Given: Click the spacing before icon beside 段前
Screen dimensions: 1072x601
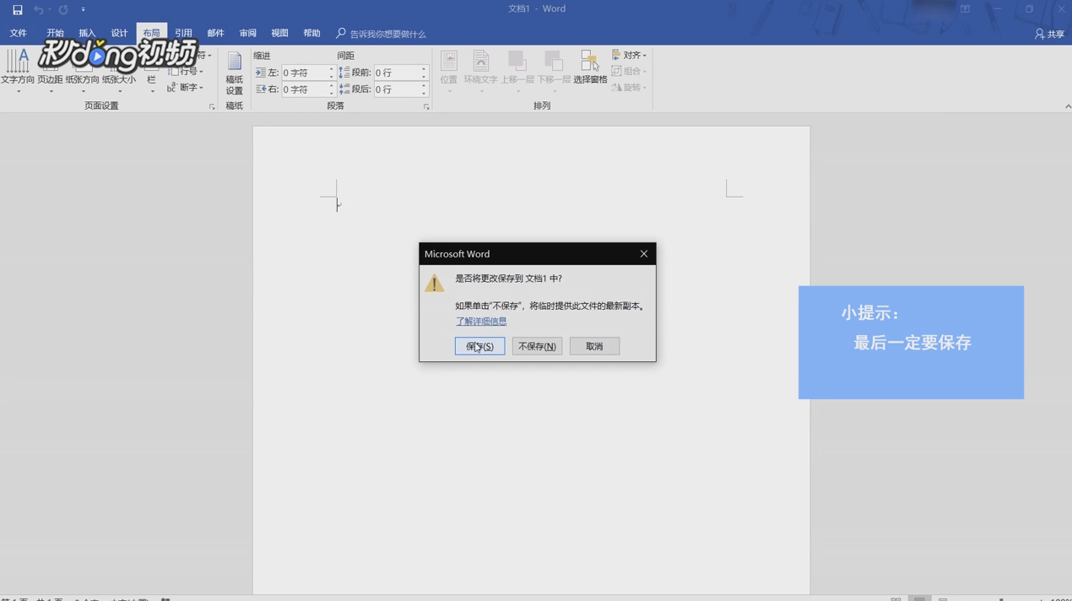Looking at the screenshot, I should (x=344, y=73).
